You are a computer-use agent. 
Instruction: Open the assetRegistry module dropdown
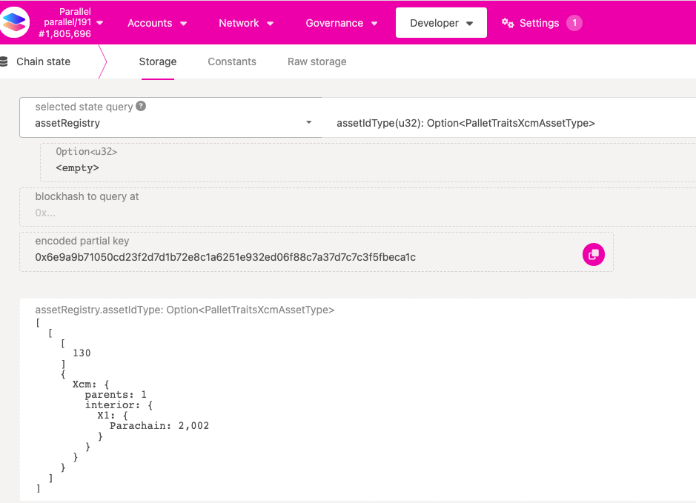click(x=170, y=118)
